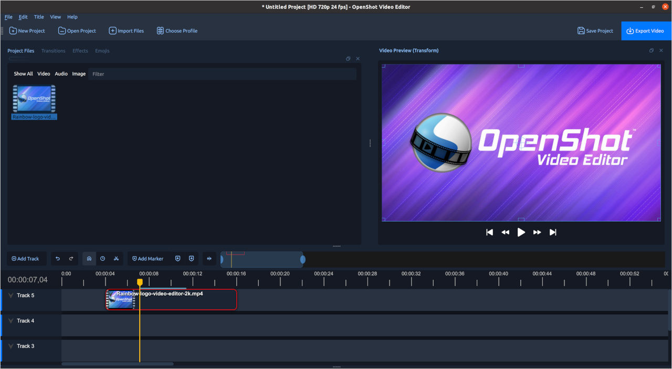
Task: Click the Redo icon in the timeline toolbar
Action: pos(71,258)
